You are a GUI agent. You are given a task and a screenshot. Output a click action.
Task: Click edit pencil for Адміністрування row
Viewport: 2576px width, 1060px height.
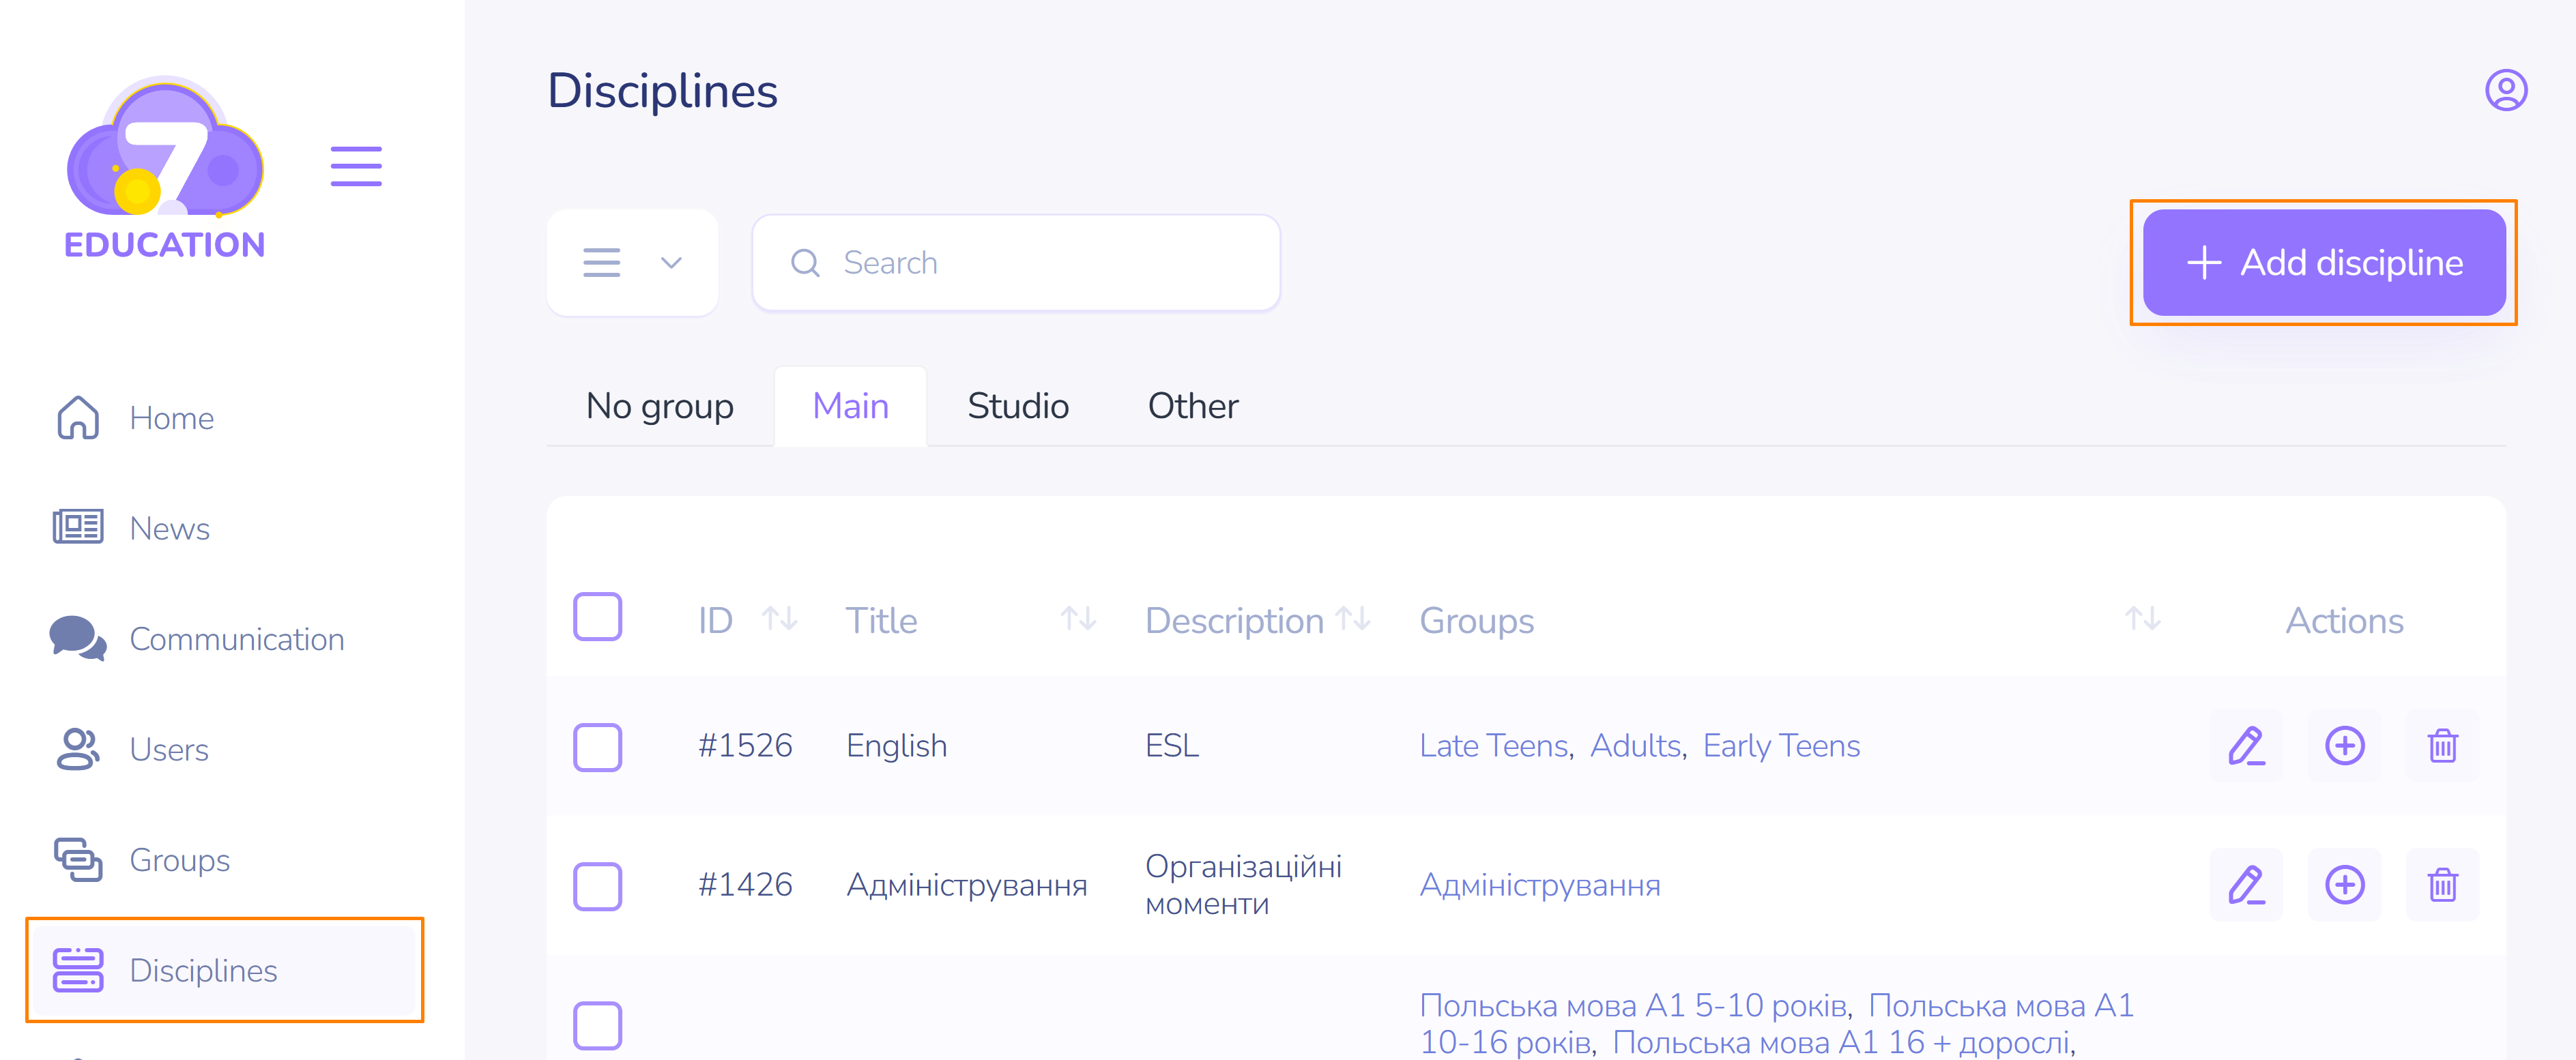click(2245, 884)
